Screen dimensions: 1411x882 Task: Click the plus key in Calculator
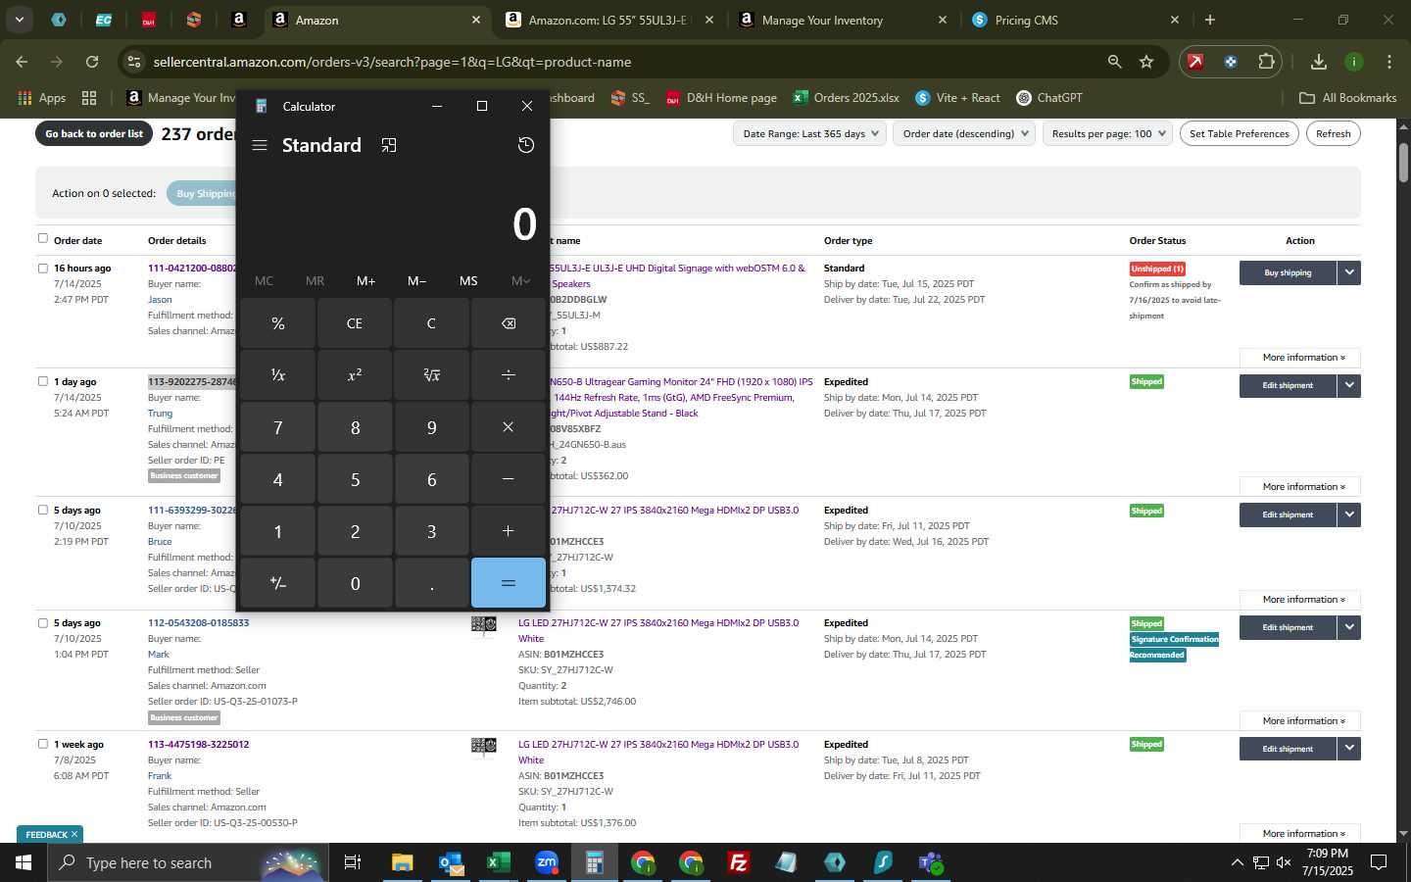click(x=509, y=531)
